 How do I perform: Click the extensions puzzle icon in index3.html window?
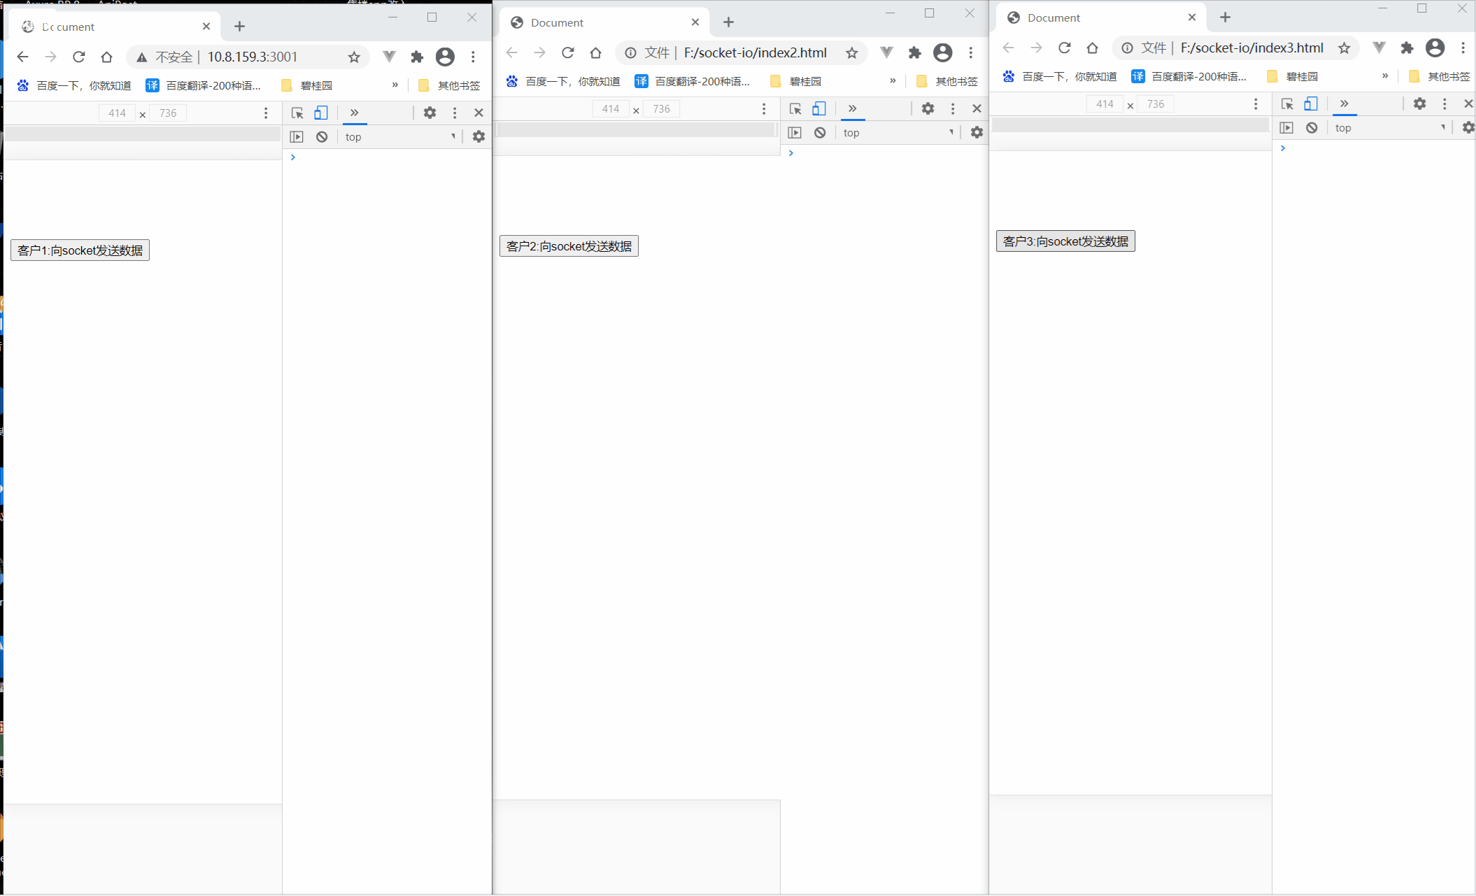(1407, 48)
